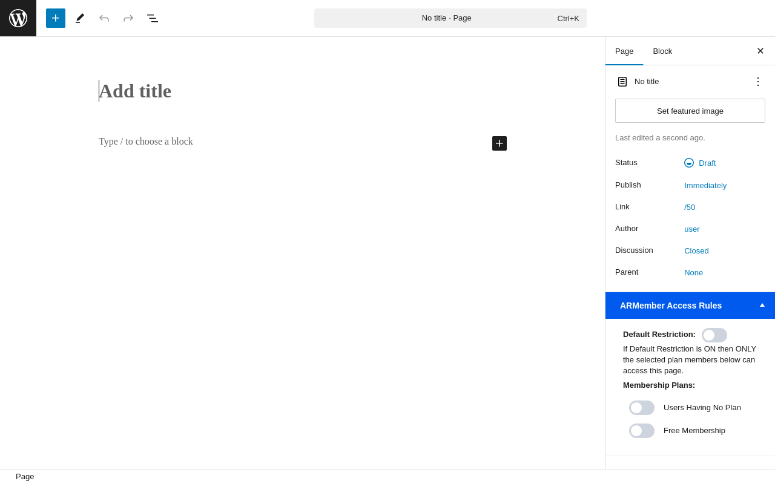Open the Draft status dropdown

(700, 163)
